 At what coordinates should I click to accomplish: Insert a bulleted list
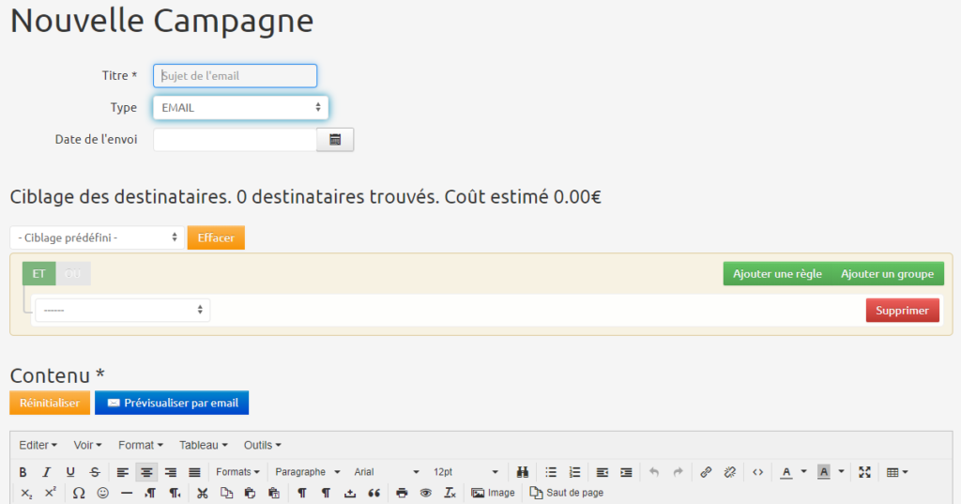551,472
